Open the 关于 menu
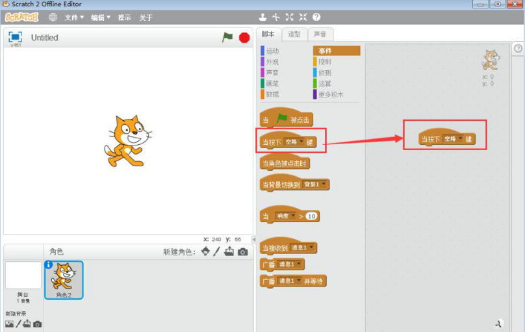The image size is (525, 332). coord(146,18)
